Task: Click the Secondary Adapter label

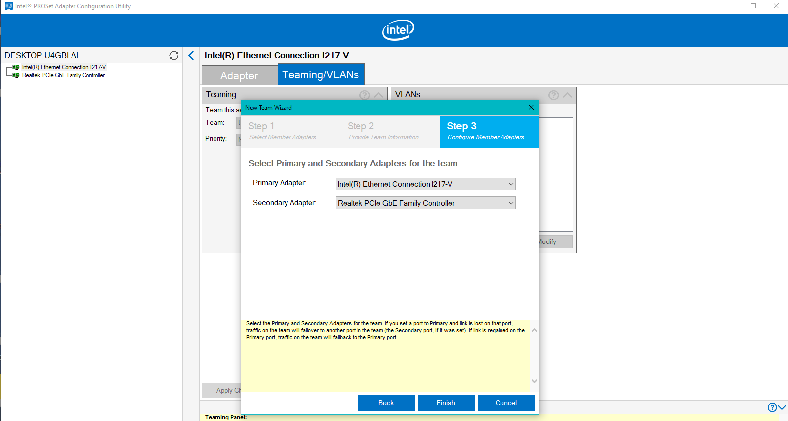Action: tap(285, 203)
